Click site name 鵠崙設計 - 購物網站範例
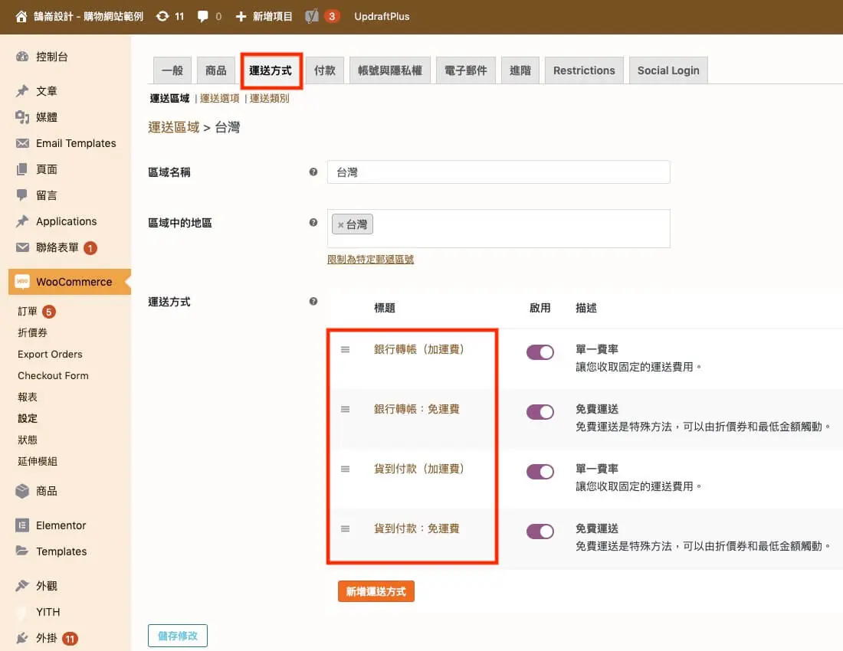The height and width of the screenshot is (651, 843). coord(89,17)
